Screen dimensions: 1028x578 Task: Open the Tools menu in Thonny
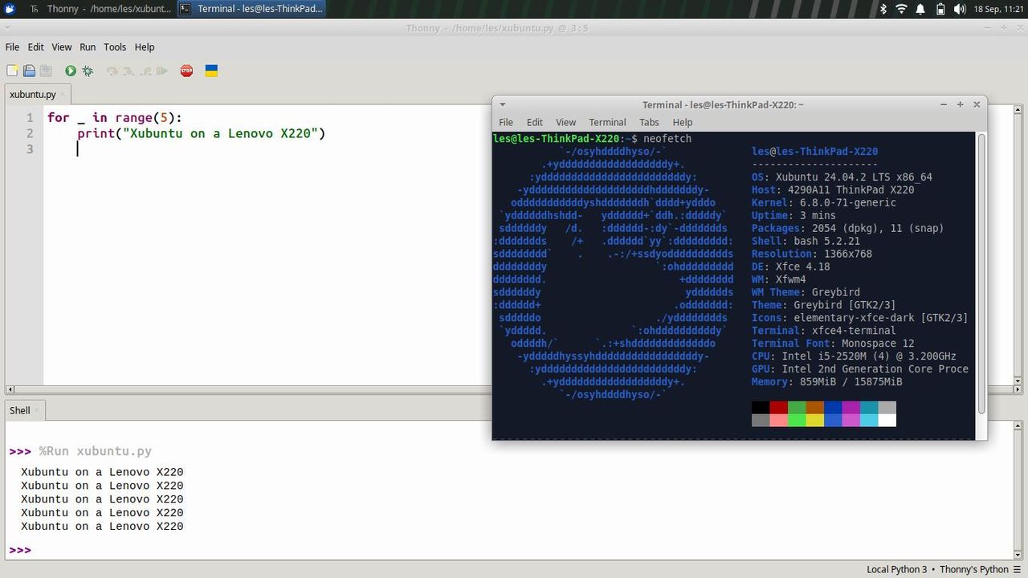click(115, 47)
